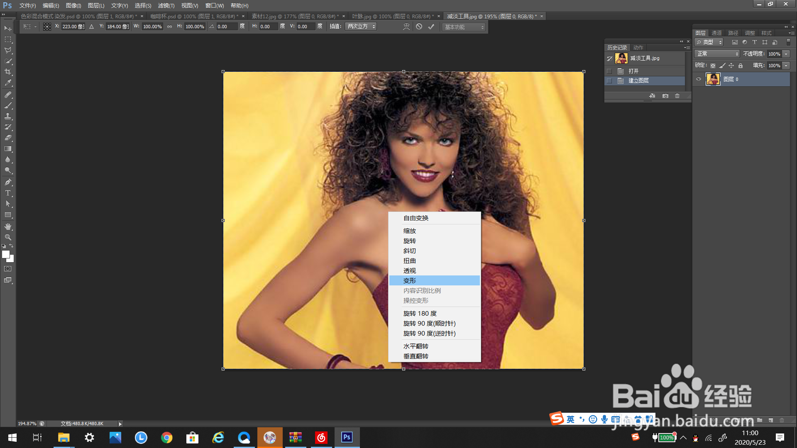The width and height of the screenshot is (797, 448).
Task: Switch to warp mode icon
Action: tap(406, 27)
